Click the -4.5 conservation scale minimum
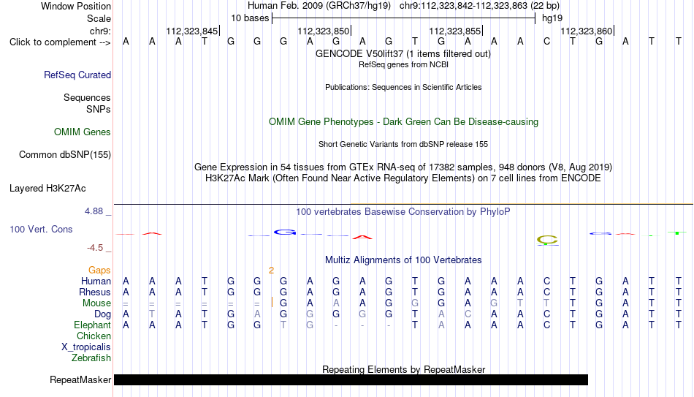 click(x=95, y=248)
